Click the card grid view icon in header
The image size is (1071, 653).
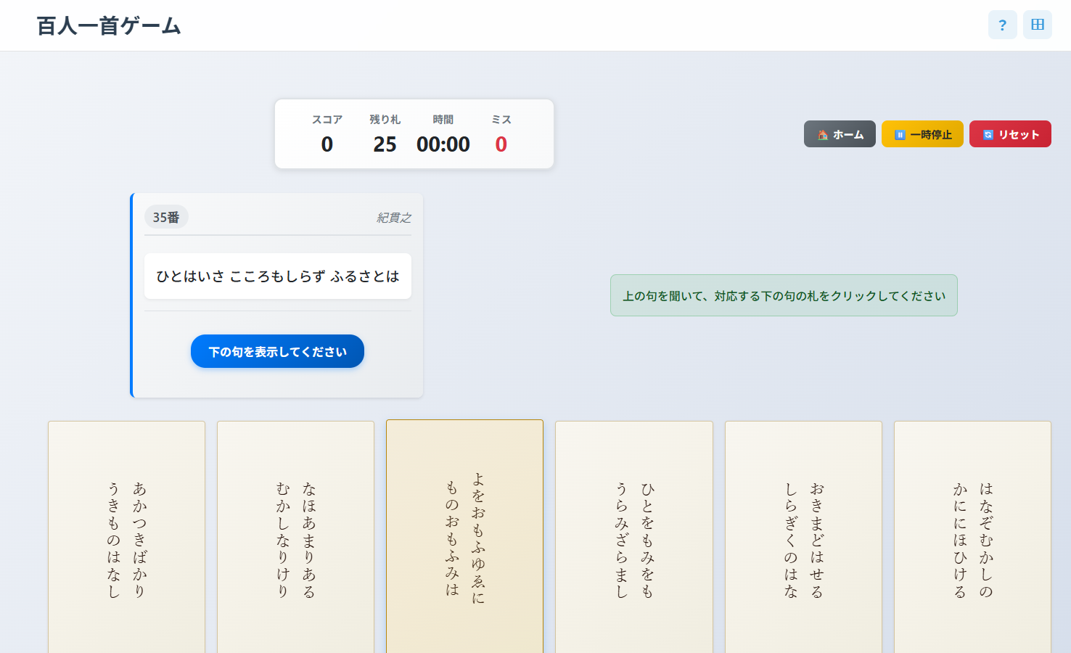[1037, 25]
